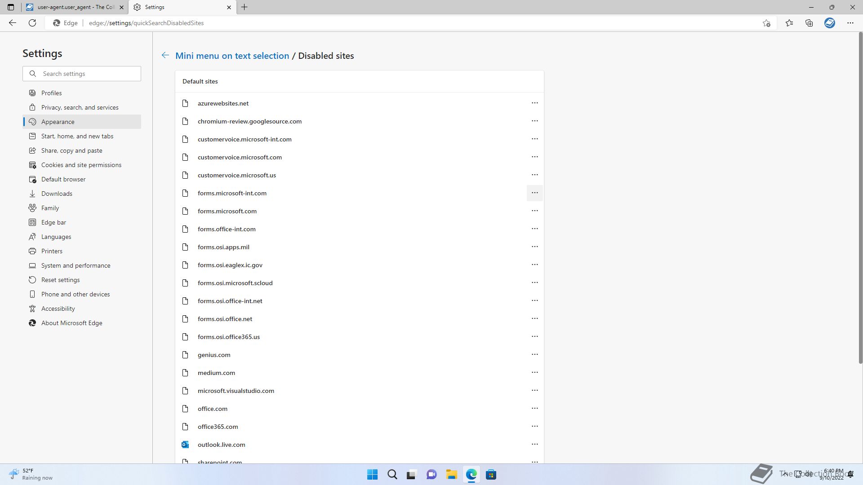Screen dimensions: 863x485
Task: Open Start, home, and new tabs settings
Action: [82, 136]
